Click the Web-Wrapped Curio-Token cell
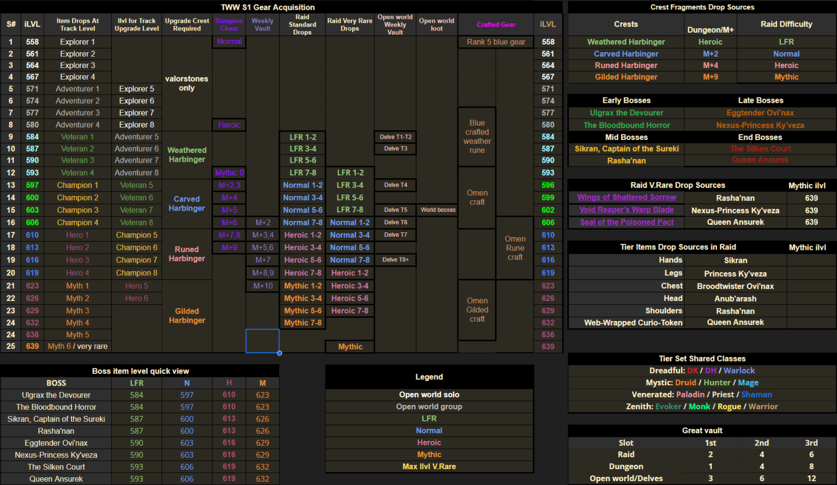 633,323
